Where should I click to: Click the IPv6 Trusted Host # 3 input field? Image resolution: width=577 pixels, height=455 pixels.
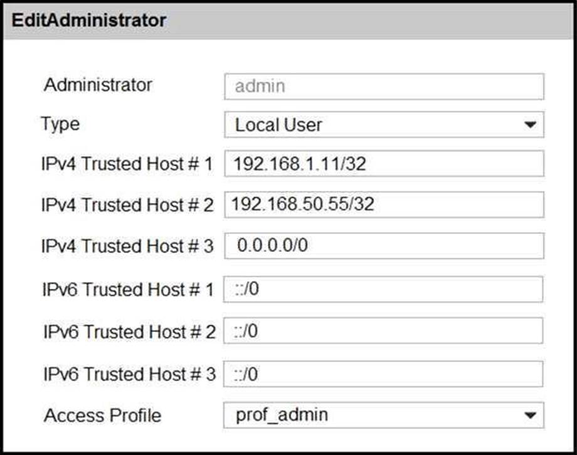click(x=383, y=375)
